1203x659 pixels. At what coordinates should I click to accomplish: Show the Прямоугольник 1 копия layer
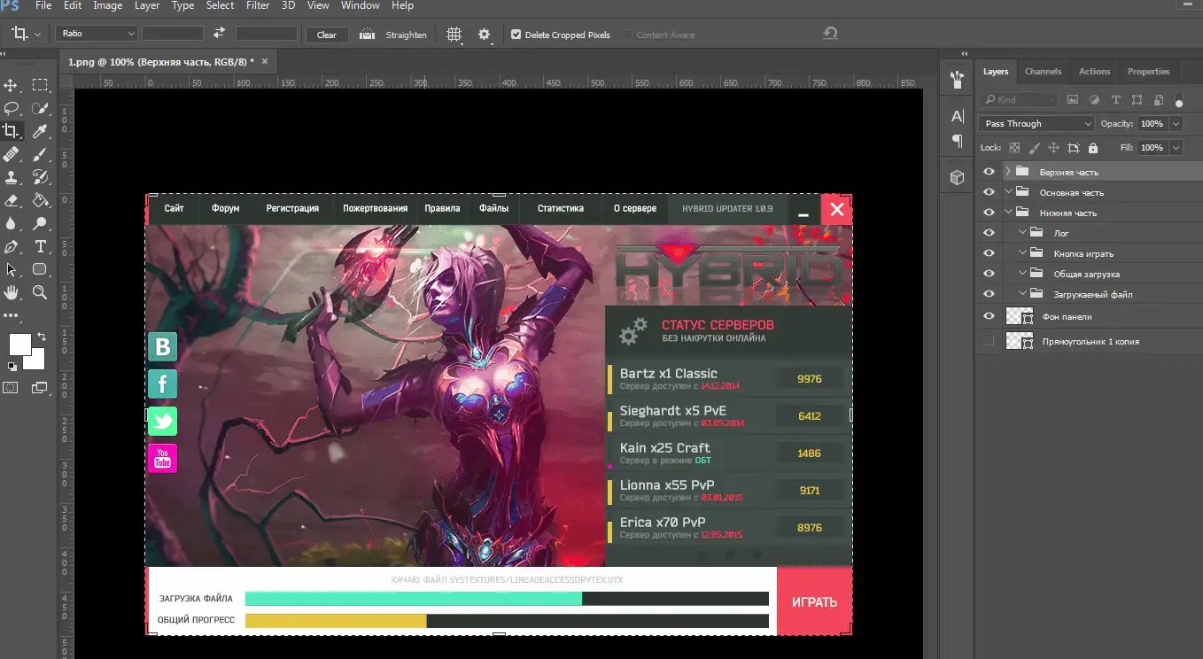990,341
